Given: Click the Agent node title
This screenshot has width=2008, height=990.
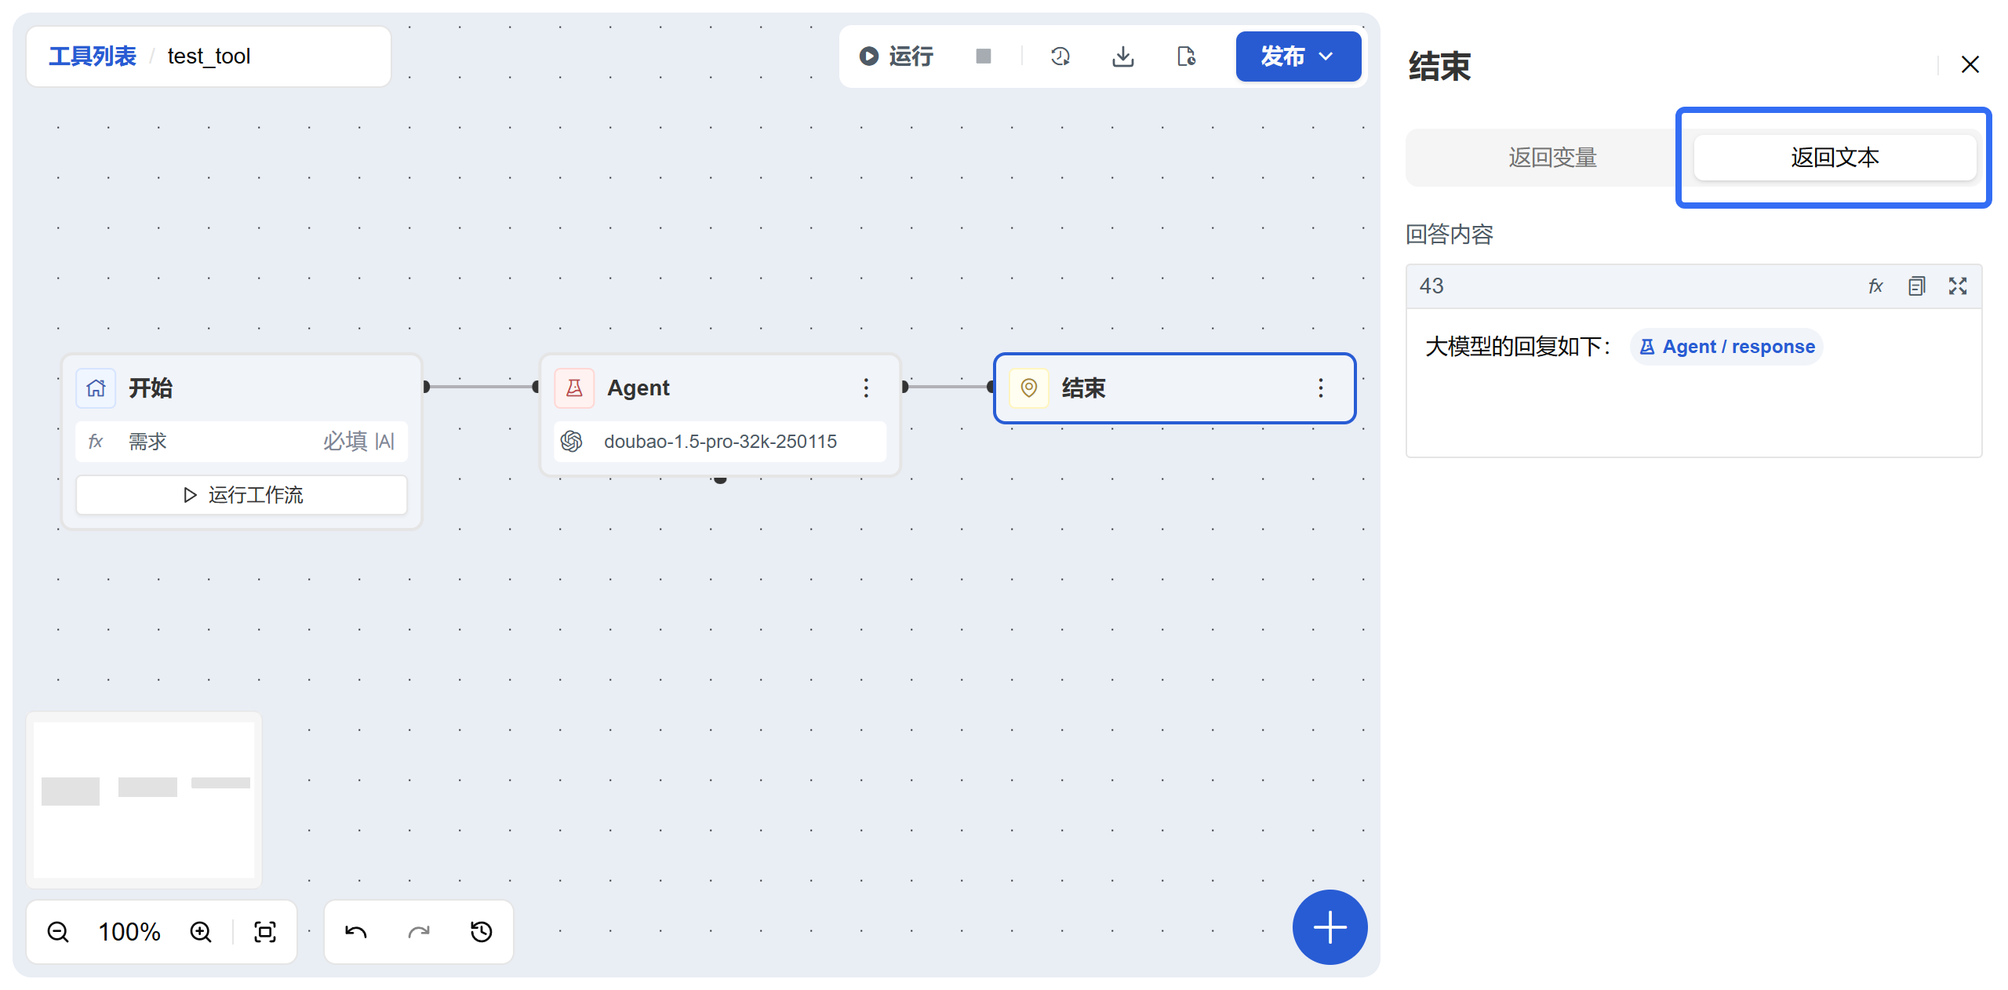Looking at the screenshot, I should [638, 388].
